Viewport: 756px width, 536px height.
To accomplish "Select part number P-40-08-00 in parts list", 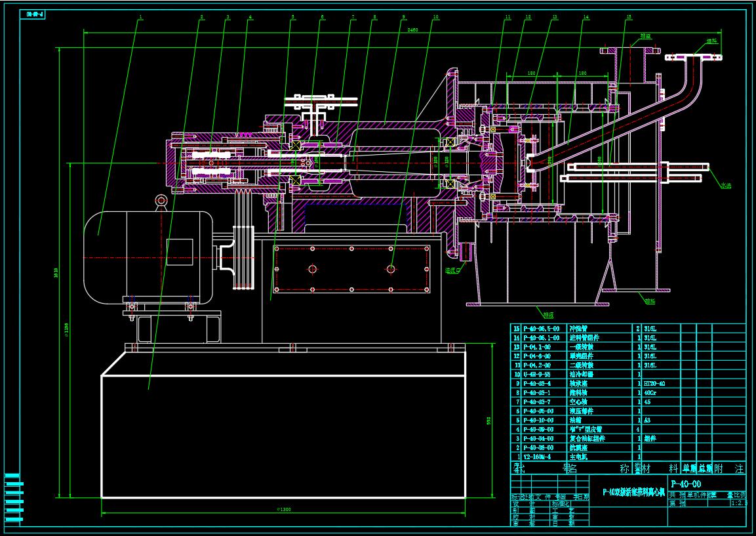I will [538, 447].
